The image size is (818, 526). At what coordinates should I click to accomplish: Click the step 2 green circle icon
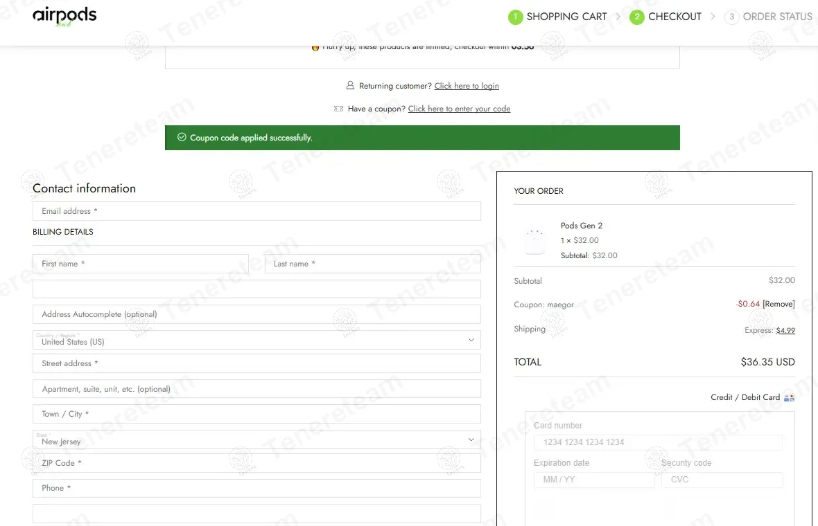coord(636,17)
